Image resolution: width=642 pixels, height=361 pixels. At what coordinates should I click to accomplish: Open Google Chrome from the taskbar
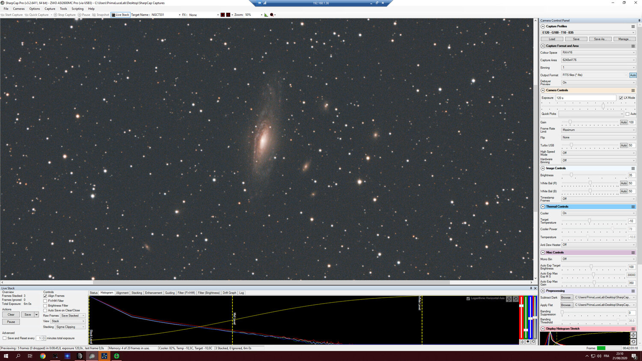pyautogui.click(x=43, y=356)
